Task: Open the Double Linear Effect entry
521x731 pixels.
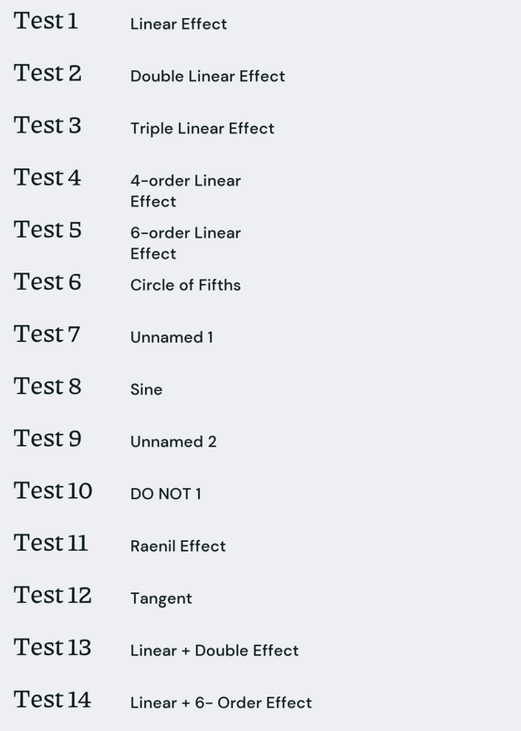Action: point(208,76)
